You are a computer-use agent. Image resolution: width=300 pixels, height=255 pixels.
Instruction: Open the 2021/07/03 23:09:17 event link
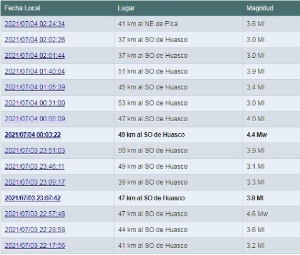[x=34, y=182]
